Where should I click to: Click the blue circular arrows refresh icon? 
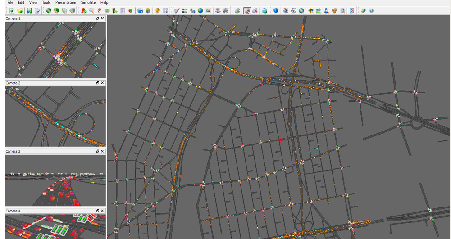264,11
